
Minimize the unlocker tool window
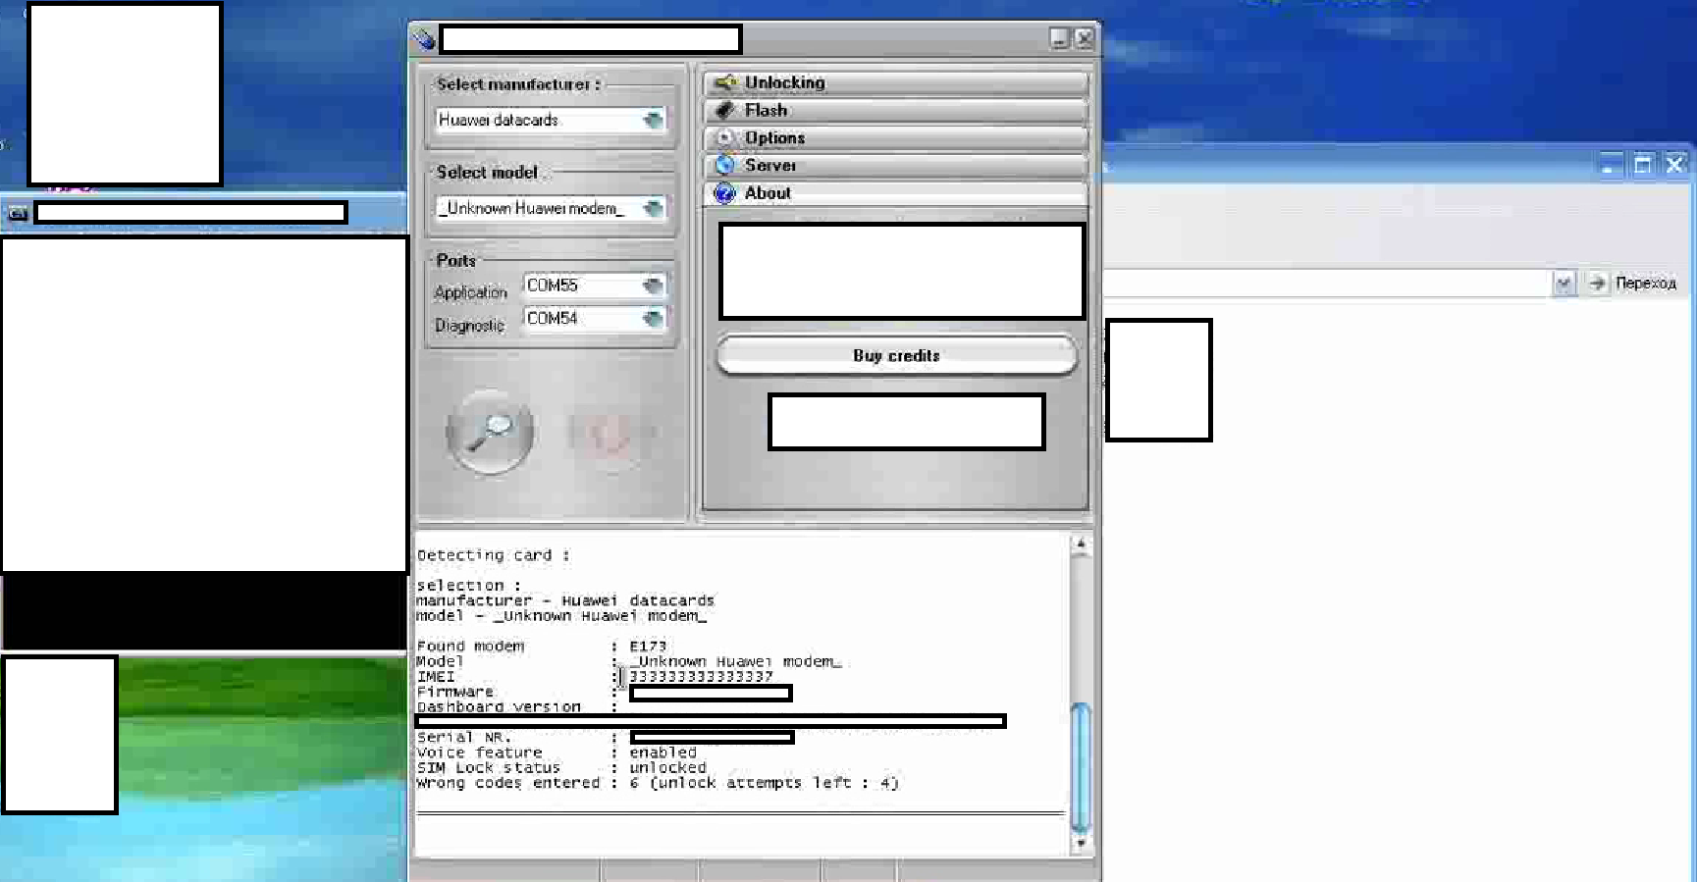1059,38
